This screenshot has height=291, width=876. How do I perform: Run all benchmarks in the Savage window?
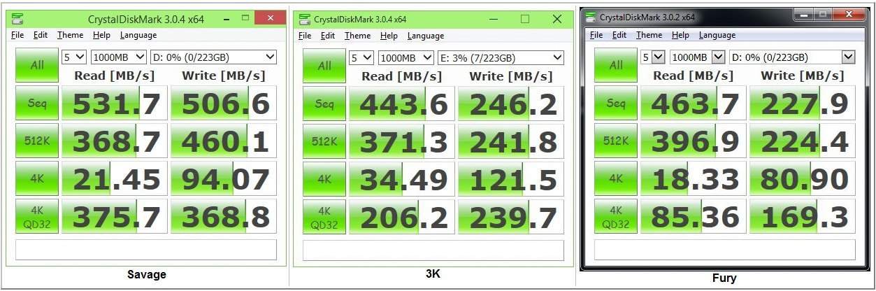(x=36, y=65)
